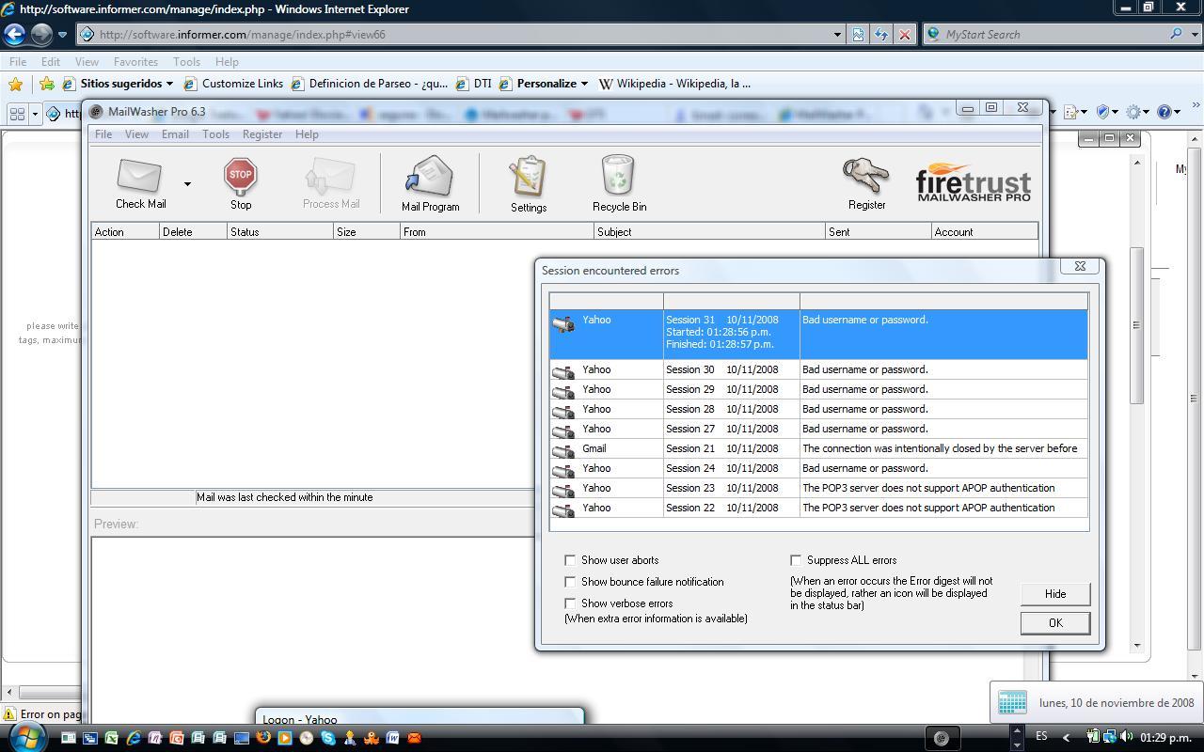Open the Favorites star in IE

click(15, 84)
